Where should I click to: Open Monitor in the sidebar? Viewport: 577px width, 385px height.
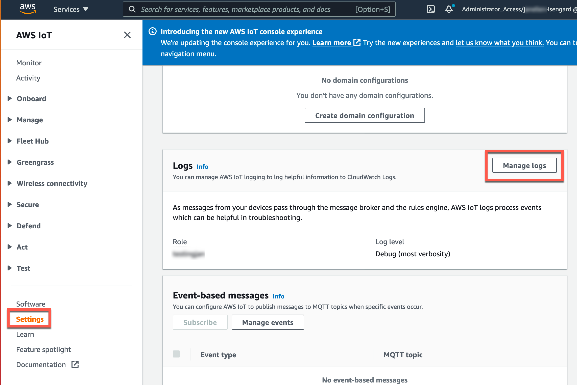pos(29,63)
